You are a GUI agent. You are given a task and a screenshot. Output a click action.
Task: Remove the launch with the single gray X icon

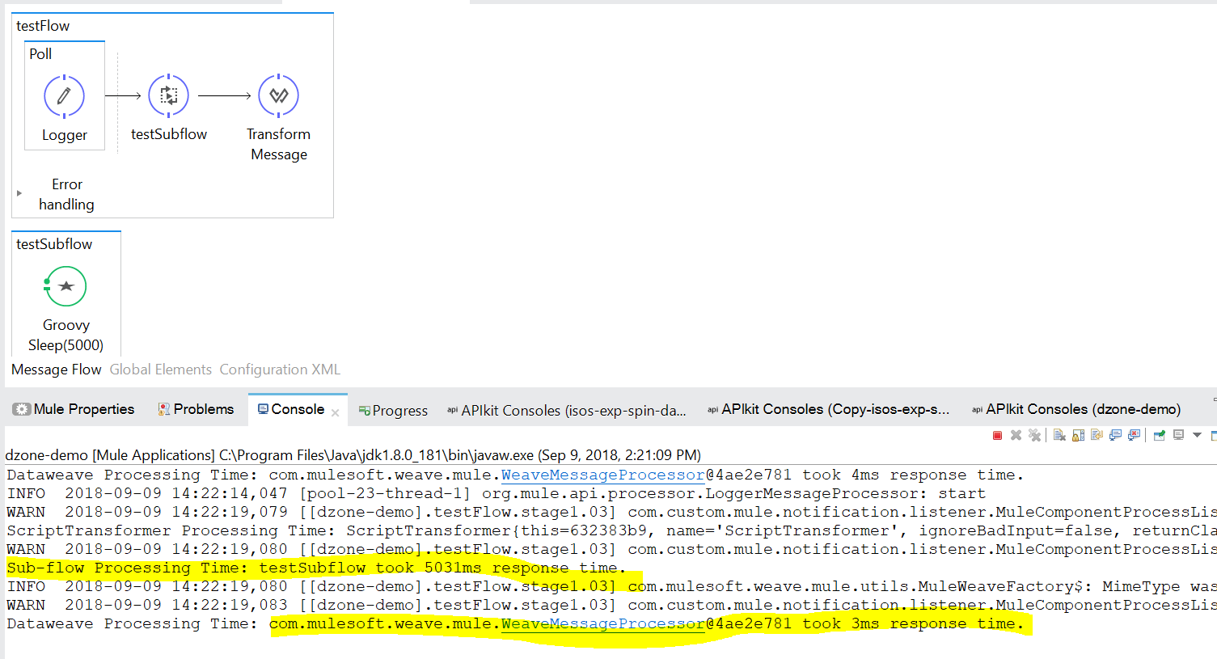1016,435
